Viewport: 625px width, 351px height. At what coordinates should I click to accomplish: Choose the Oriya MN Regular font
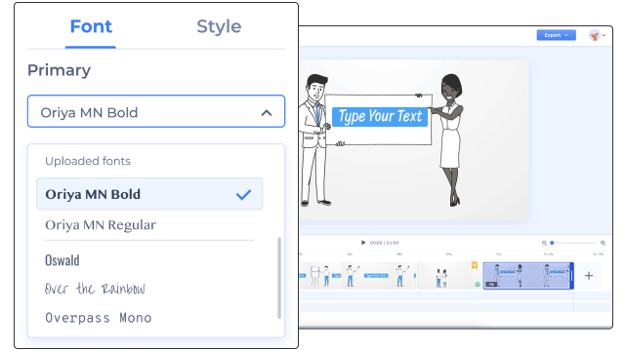click(101, 225)
